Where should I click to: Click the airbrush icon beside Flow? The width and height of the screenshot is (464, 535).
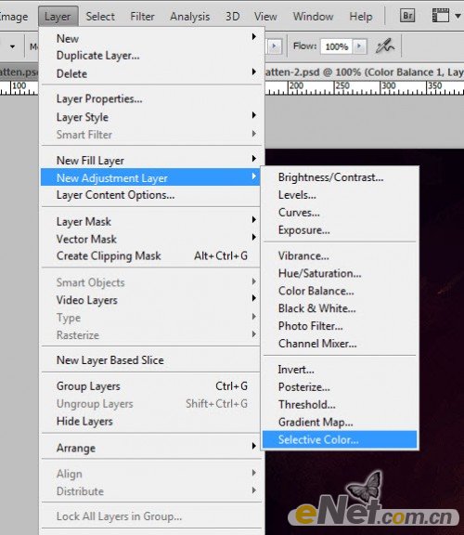(384, 46)
